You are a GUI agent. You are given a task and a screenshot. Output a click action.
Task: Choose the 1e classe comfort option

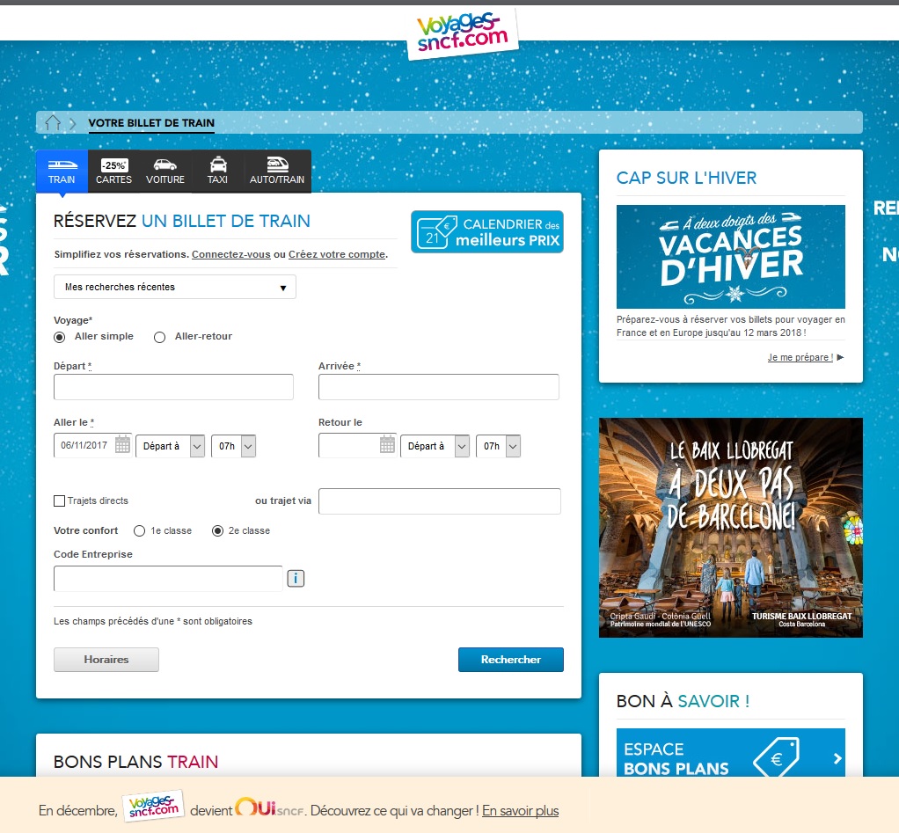click(139, 531)
